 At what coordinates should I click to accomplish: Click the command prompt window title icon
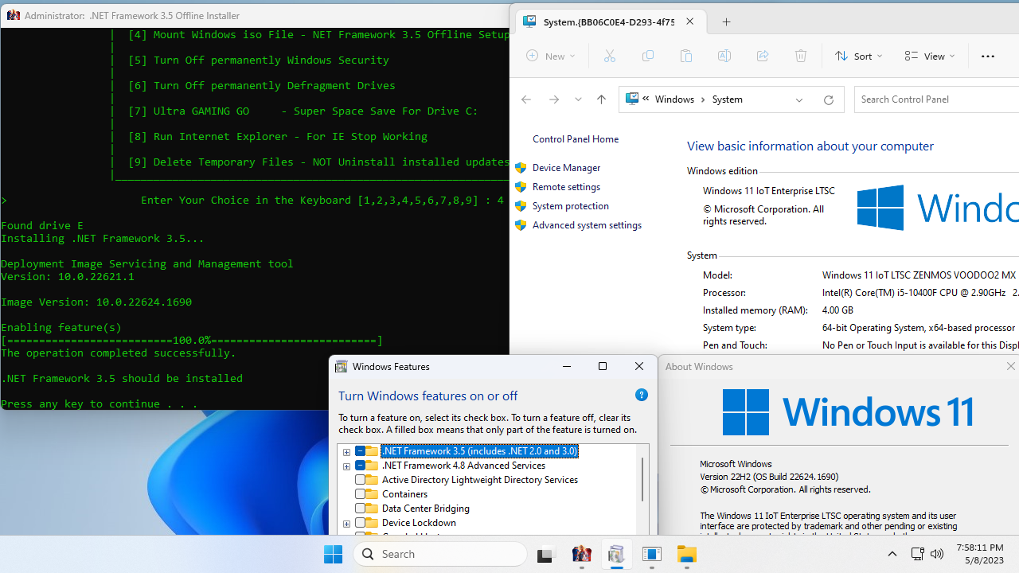pyautogui.click(x=13, y=15)
